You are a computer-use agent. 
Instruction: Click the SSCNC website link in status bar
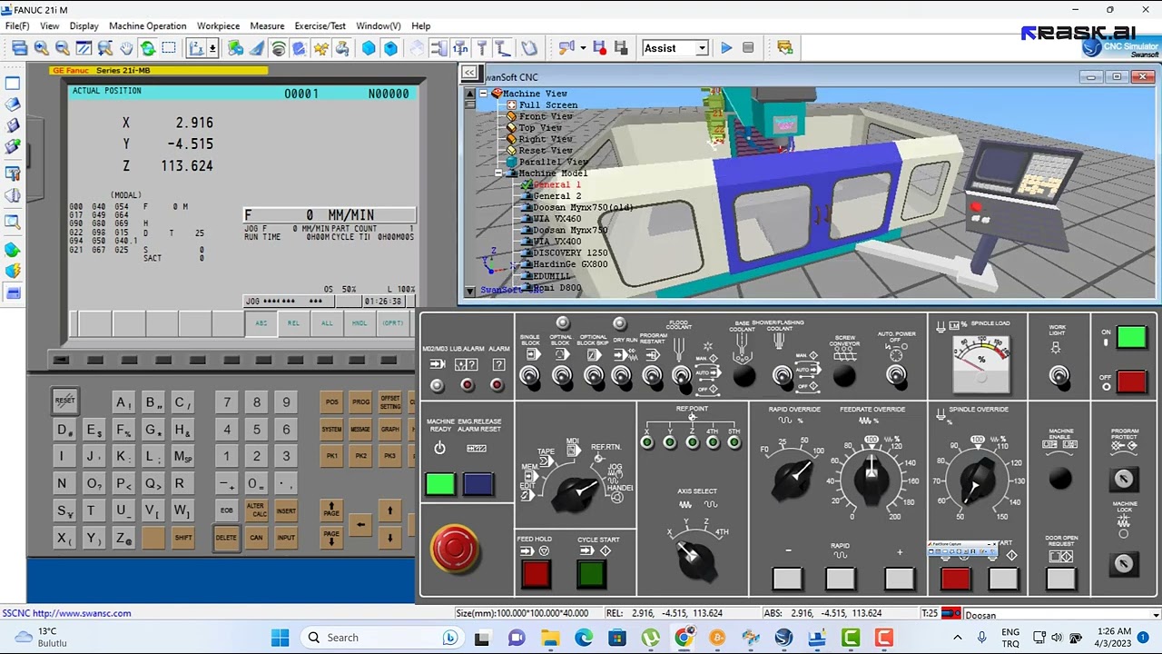[x=66, y=613]
